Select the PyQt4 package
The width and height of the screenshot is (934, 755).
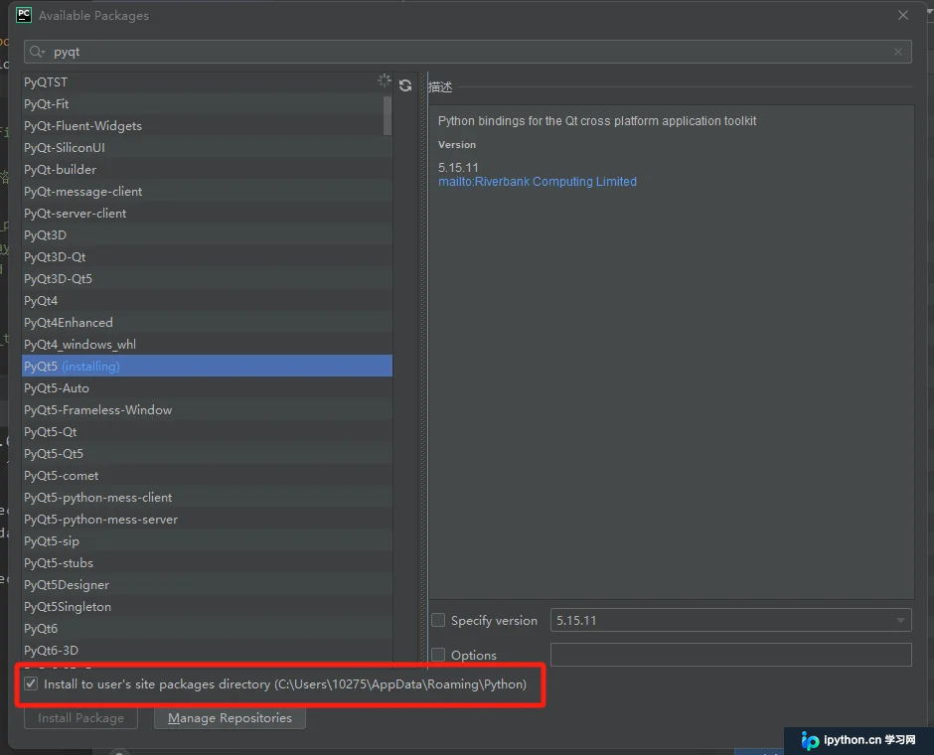click(207, 301)
